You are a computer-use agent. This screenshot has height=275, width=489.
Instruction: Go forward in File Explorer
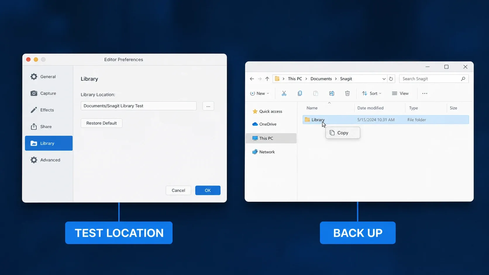(x=260, y=79)
